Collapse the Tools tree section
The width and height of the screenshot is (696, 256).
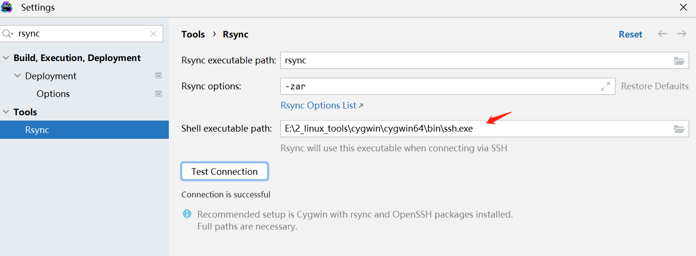tap(6, 112)
